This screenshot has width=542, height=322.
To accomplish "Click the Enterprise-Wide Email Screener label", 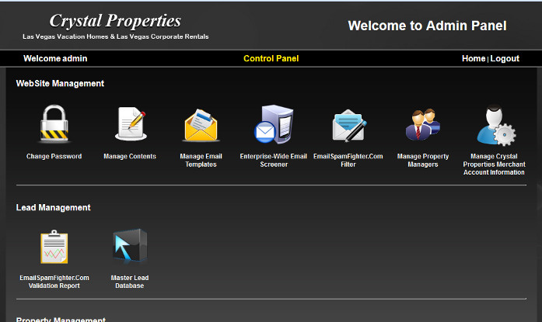I will coord(274,161).
